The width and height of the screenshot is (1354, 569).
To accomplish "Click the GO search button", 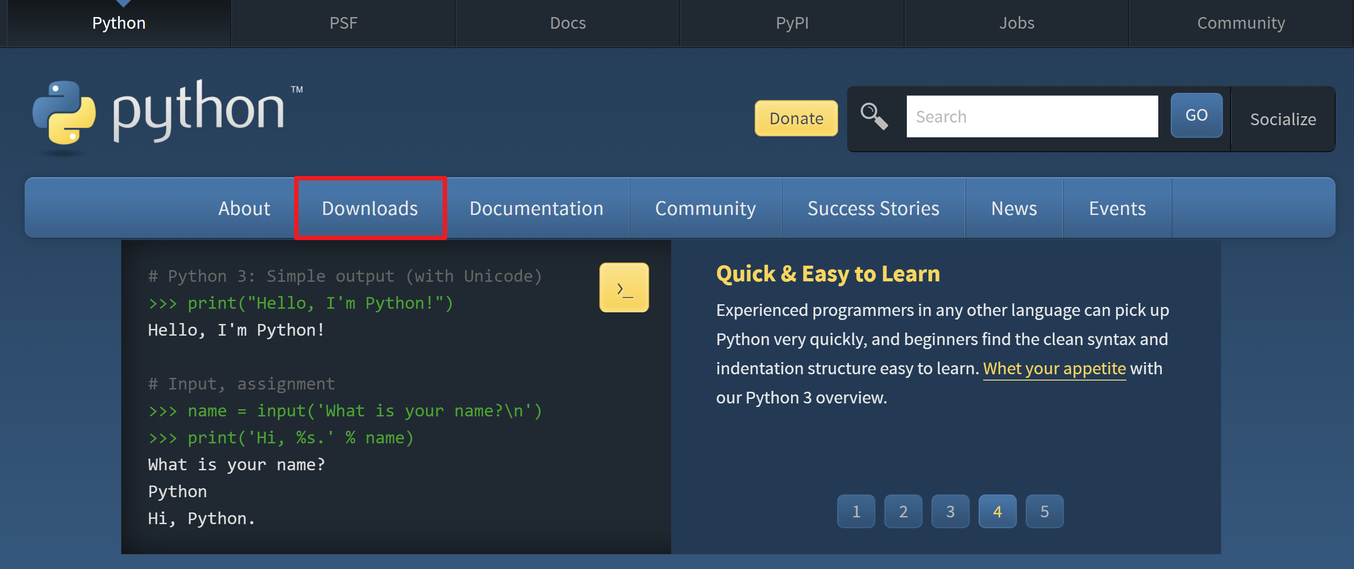I will (x=1196, y=115).
